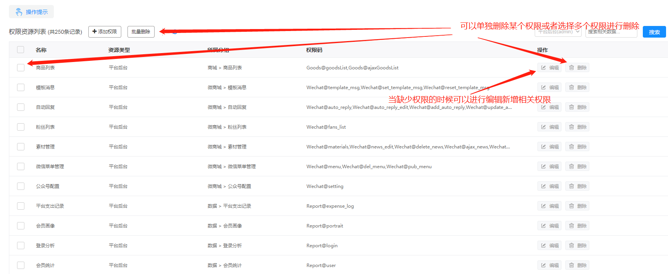Click the trash icon for 平台支出记录 row
This screenshot has width=668, height=274.
[572, 206]
